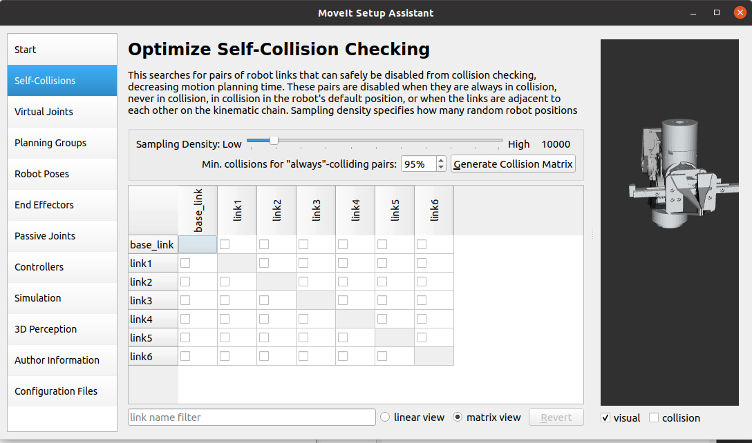Switch to Simulation section
This screenshot has width=752, height=443.
tap(62, 298)
